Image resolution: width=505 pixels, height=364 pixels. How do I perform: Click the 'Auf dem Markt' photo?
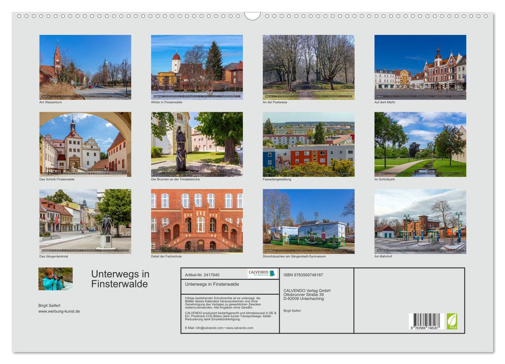point(420,67)
